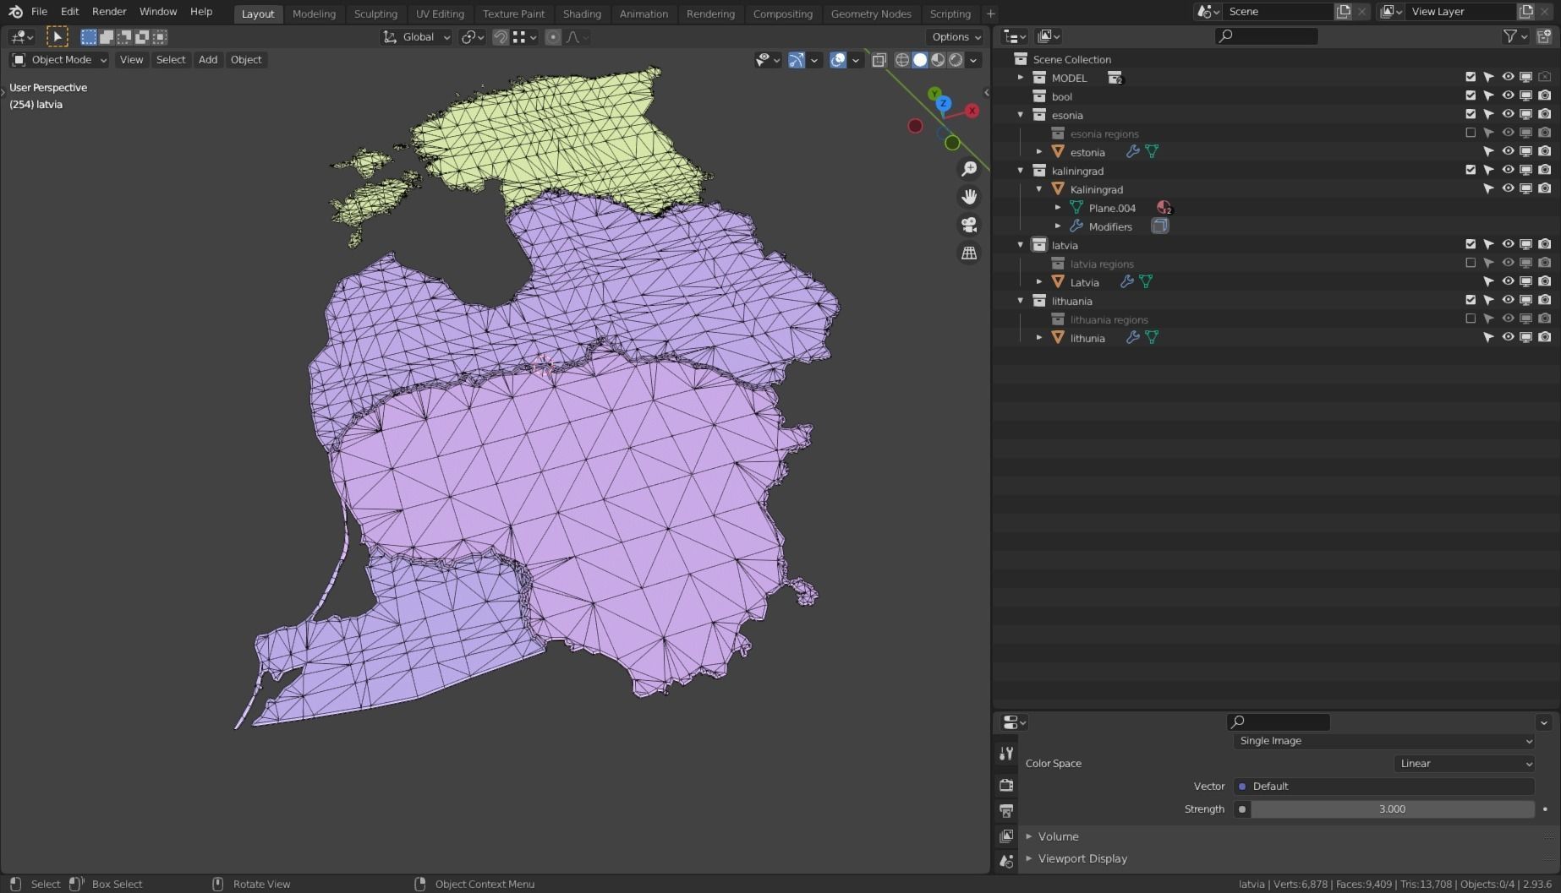Screen dimensions: 1561x893
Task: Open the Global transform orientation dropdown
Action: click(417, 37)
